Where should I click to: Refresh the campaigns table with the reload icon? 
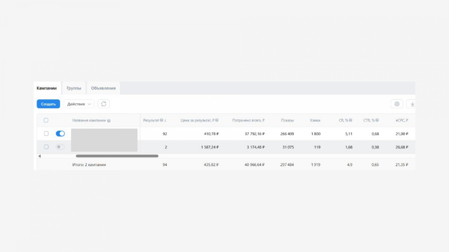click(104, 104)
